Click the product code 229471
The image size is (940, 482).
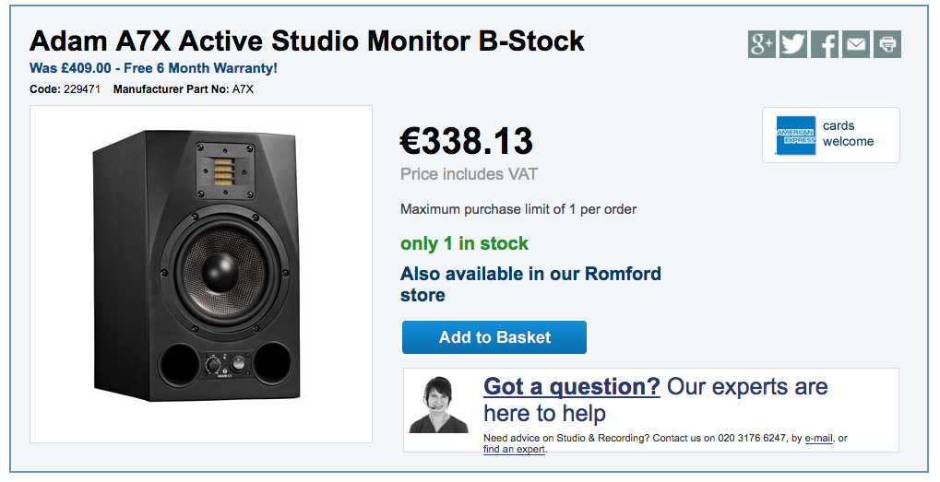coord(82,89)
